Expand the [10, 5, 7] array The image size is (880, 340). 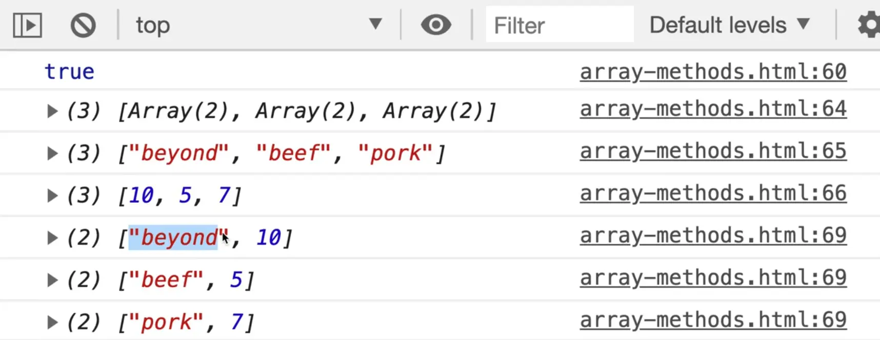coord(52,196)
